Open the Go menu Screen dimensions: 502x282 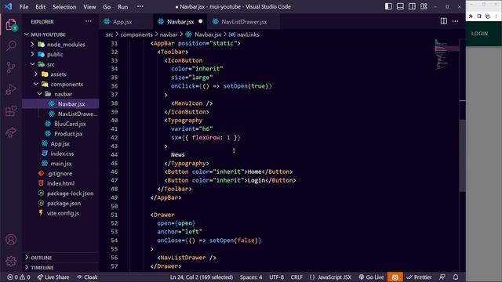(107, 7)
